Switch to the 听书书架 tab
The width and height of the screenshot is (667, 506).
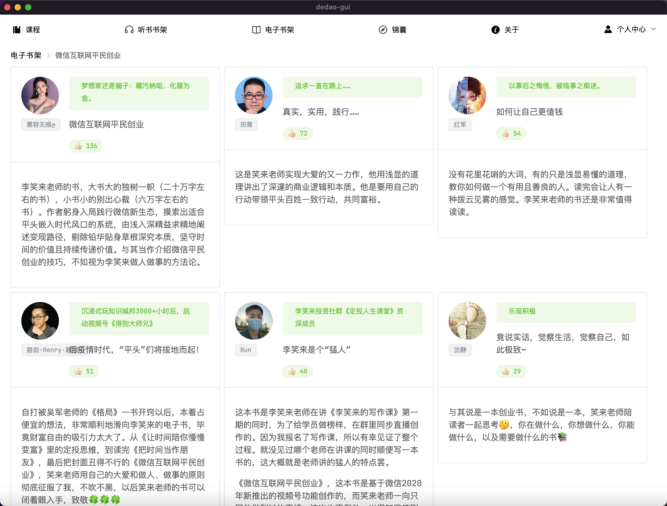point(152,29)
